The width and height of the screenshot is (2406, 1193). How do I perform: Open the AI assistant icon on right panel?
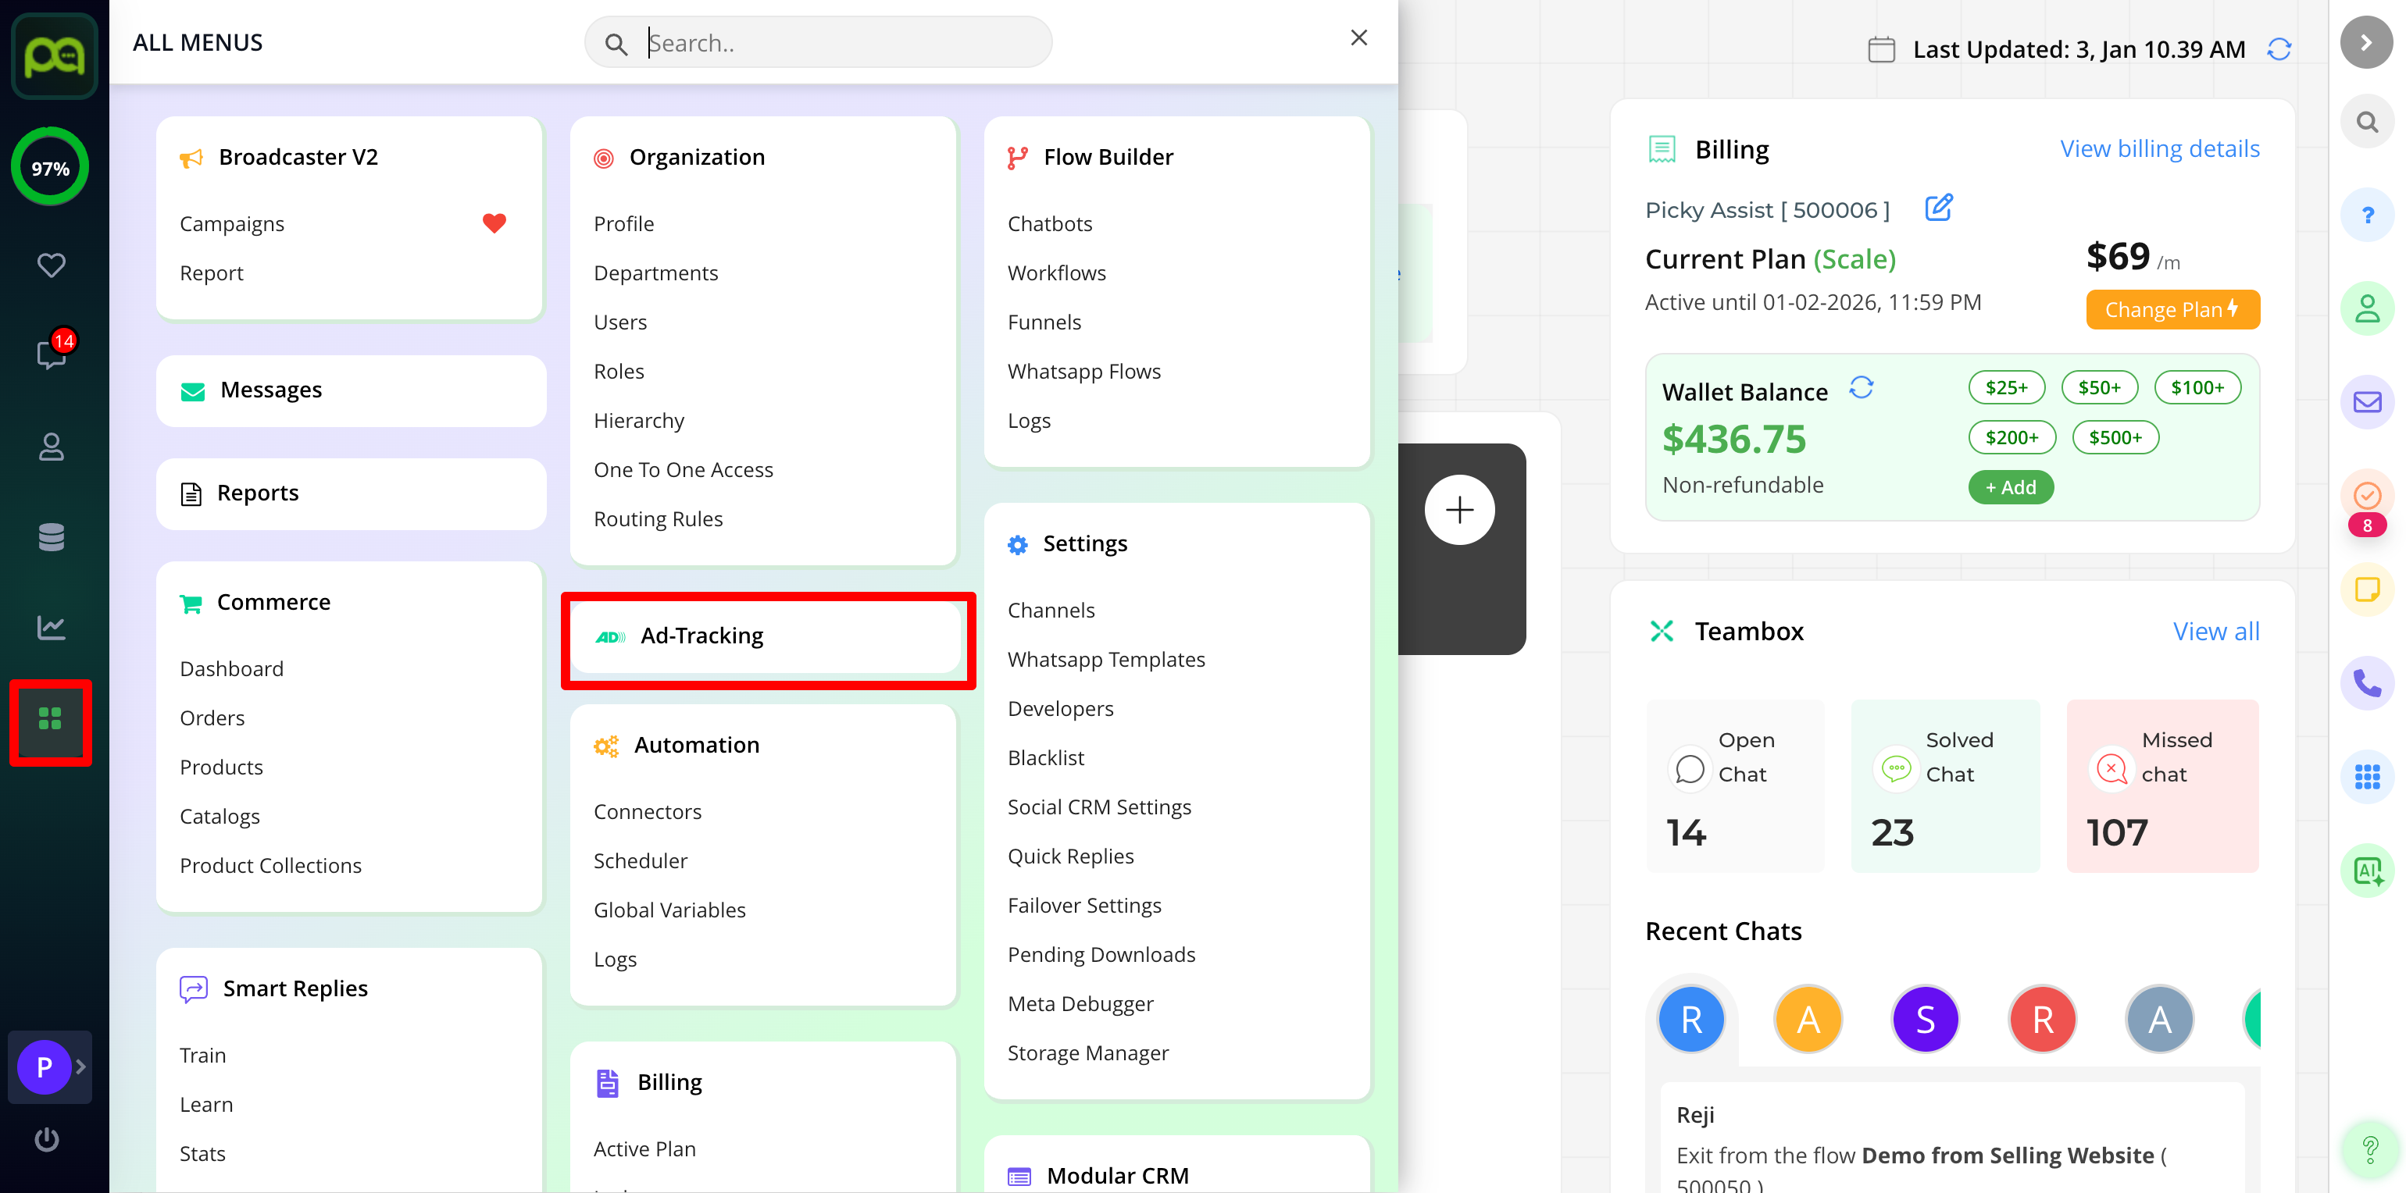[2366, 870]
